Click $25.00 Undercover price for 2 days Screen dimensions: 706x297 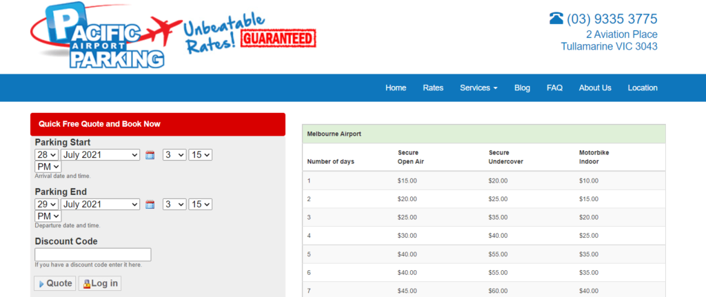pos(498,199)
